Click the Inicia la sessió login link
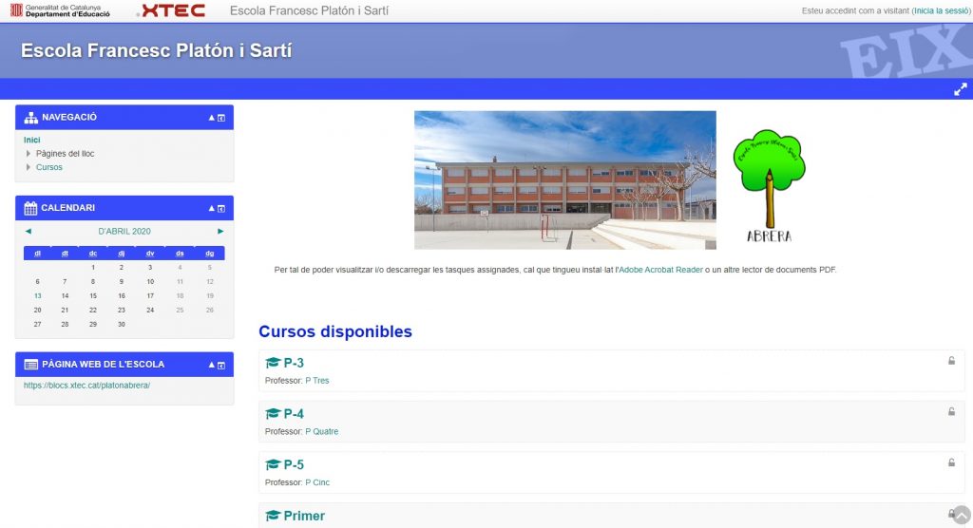 pyautogui.click(x=940, y=11)
